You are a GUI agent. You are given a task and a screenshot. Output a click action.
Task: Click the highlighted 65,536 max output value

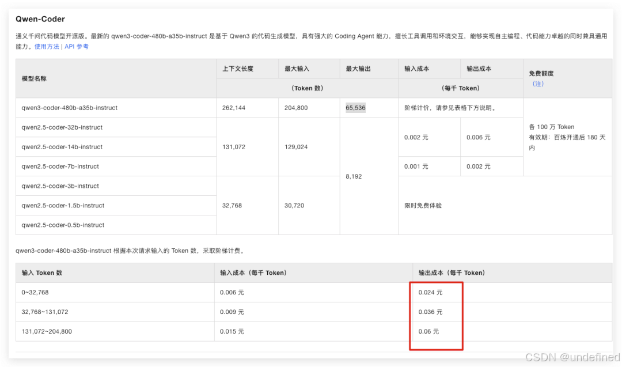click(355, 108)
